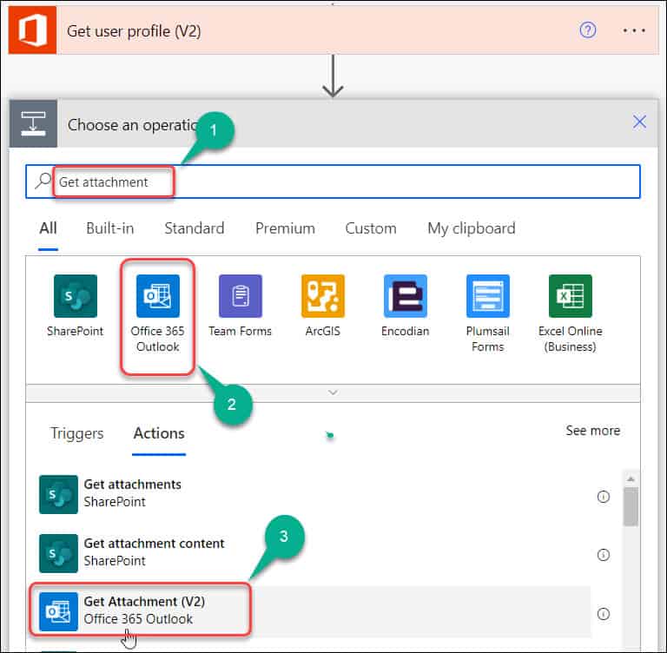This screenshot has width=667, height=653.
Task: Switch to the Premium tab
Action: [285, 228]
